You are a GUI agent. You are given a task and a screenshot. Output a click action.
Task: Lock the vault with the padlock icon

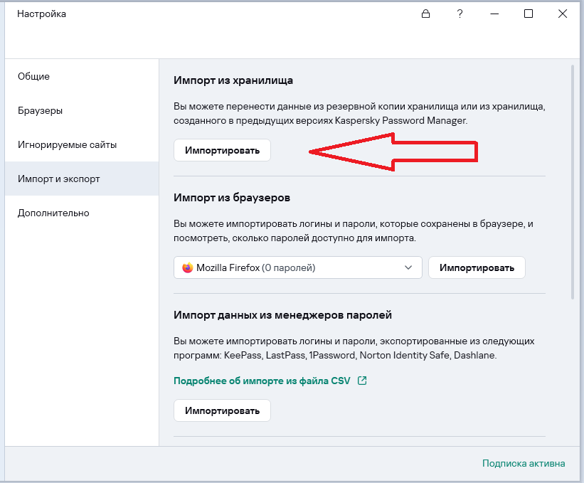pyautogui.click(x=425, y=14)
